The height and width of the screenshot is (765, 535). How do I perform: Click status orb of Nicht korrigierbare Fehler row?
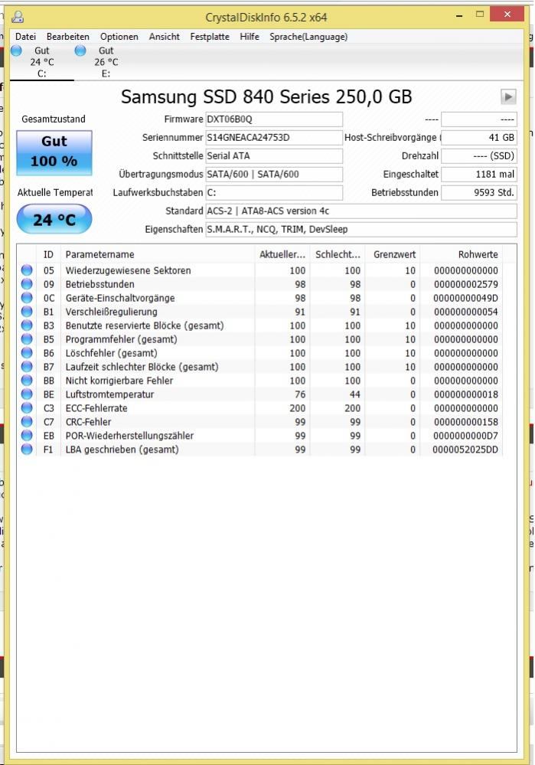pyautogui.click(x=27, y=381)
